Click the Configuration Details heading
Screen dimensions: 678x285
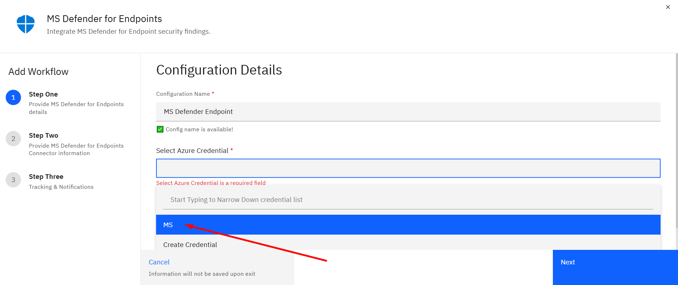click(x=219, y=70)
